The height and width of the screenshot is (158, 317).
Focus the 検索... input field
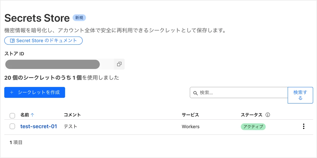tap(239, 93)
